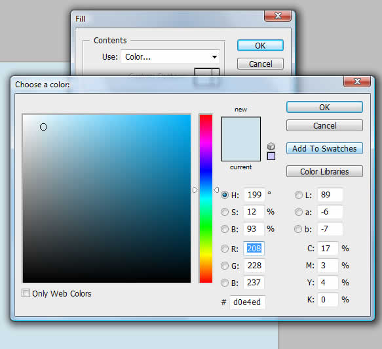
Task: Close the Choose a color dialog
Action: coord(357,81)
